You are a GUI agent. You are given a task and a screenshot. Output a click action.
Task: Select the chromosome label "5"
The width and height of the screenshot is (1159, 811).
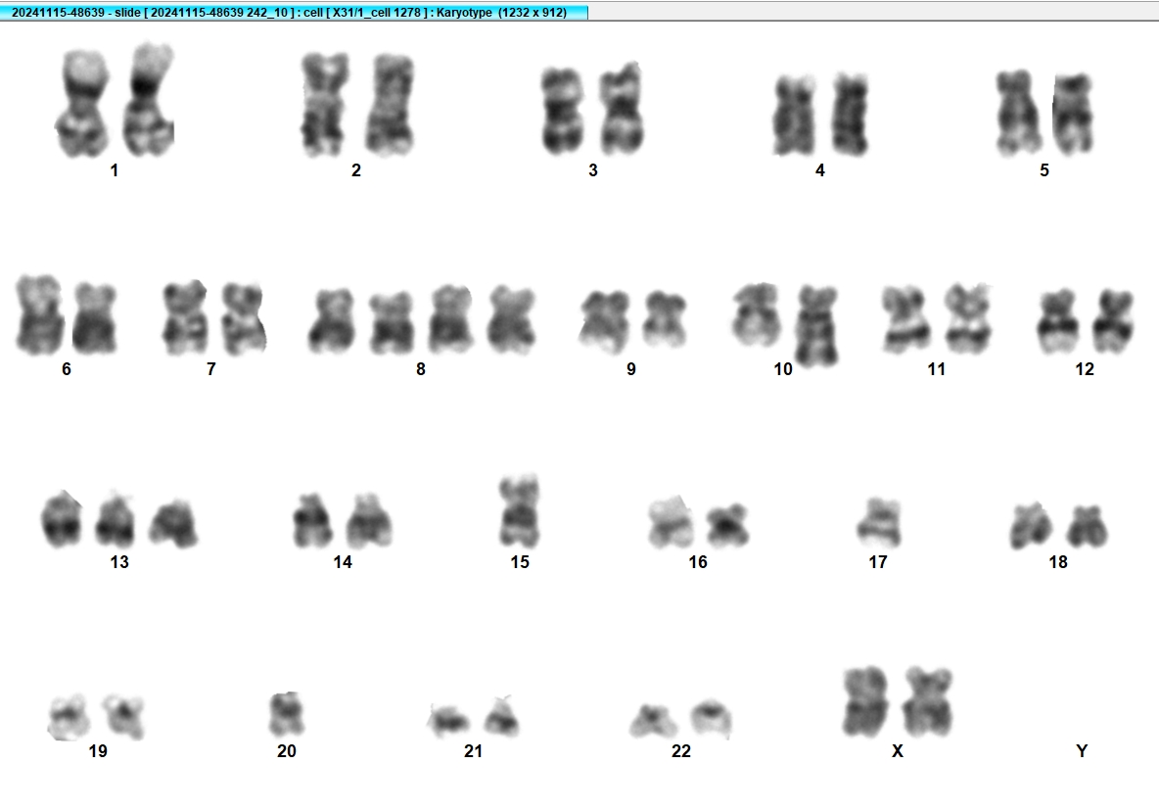[1043, 170]
